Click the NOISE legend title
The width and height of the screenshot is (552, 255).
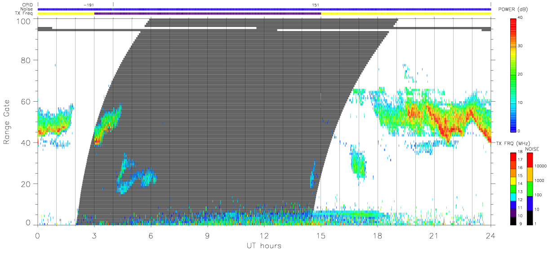(532, 149)
